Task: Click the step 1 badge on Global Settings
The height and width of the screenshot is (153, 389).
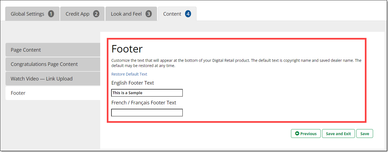Action: (x=51, y=14)
